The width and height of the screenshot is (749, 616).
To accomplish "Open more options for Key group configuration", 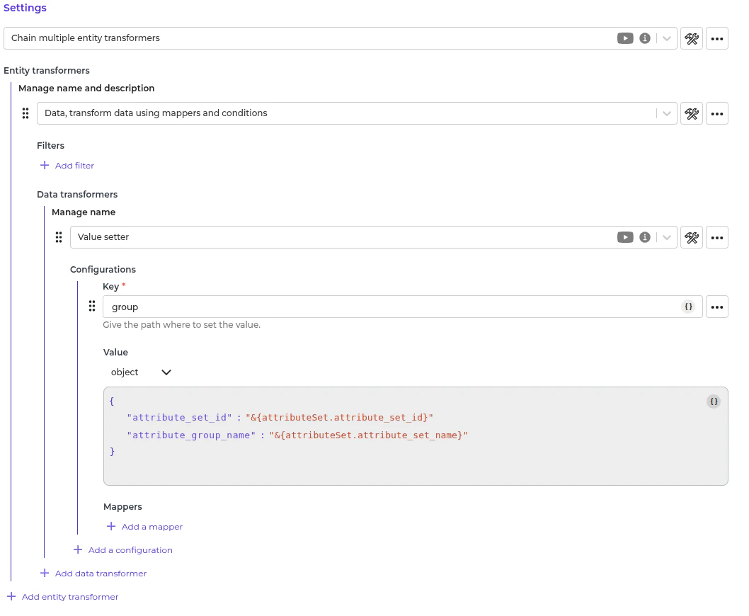I will coord(716,307).
